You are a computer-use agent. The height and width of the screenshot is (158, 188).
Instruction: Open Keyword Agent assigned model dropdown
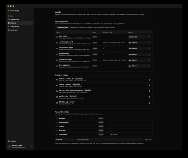tap(139, 66)
